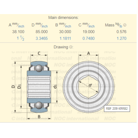Click the front-view hex bore bearing drawing
Viewport: 138px width, 138px height.
pyautogui.click(x=89, y=87)
